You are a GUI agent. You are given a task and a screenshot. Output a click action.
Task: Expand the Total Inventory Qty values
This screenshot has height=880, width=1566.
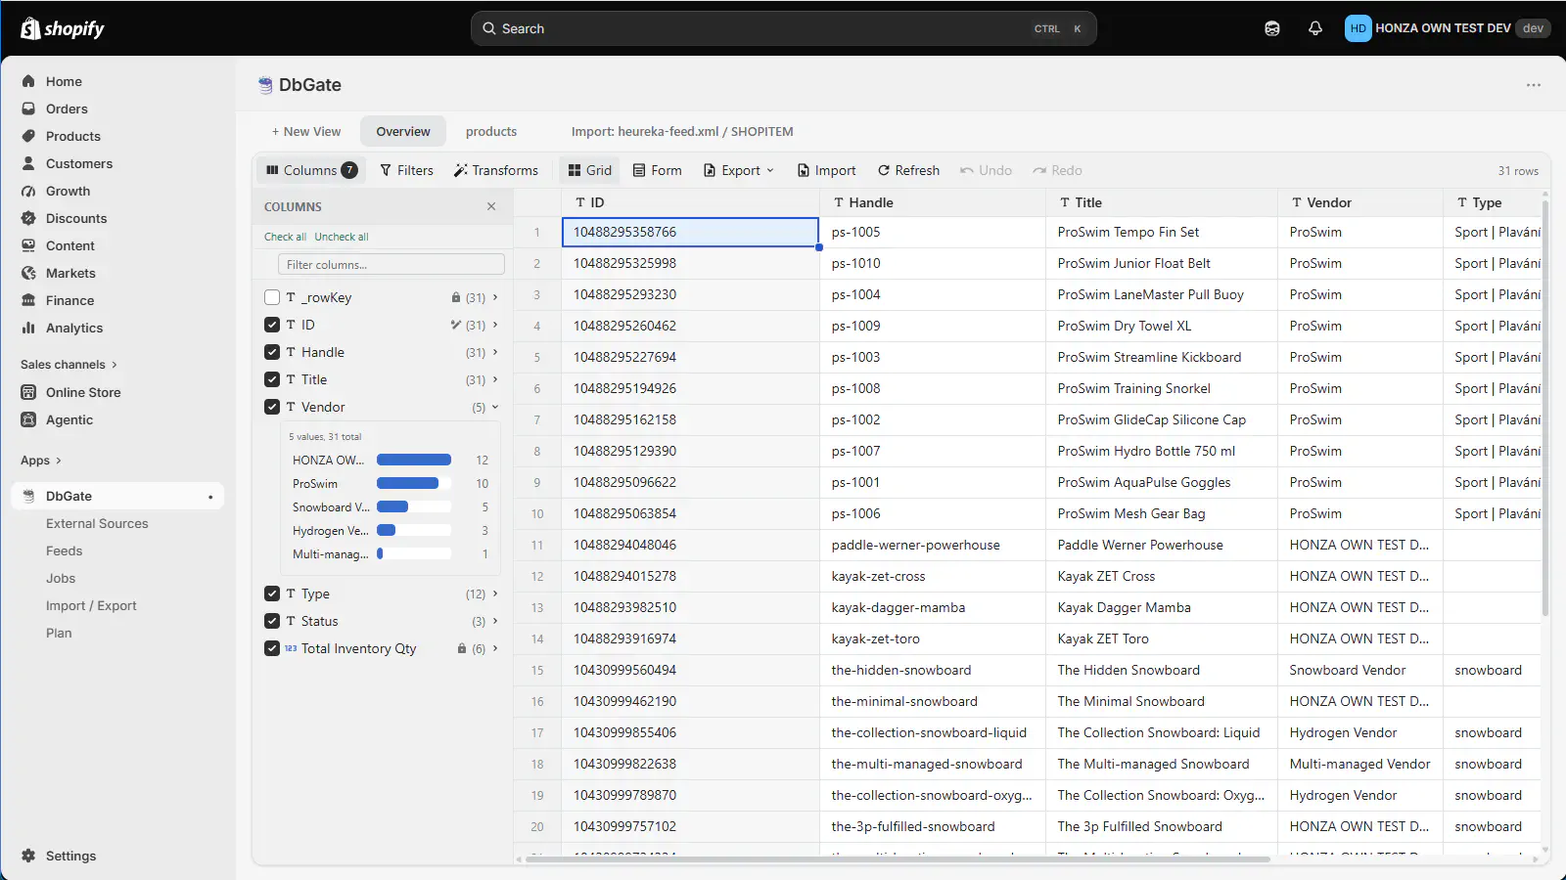495,648
